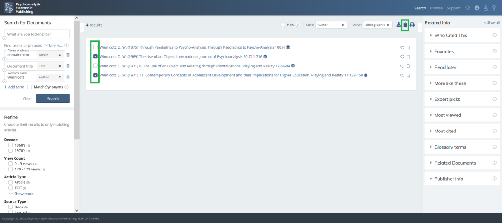Screen dimensions: 502x223
Task: Open the user account icon in header
Action: point(486,8)
